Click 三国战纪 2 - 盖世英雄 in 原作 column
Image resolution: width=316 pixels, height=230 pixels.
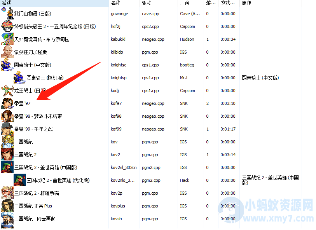click(270, 180)
